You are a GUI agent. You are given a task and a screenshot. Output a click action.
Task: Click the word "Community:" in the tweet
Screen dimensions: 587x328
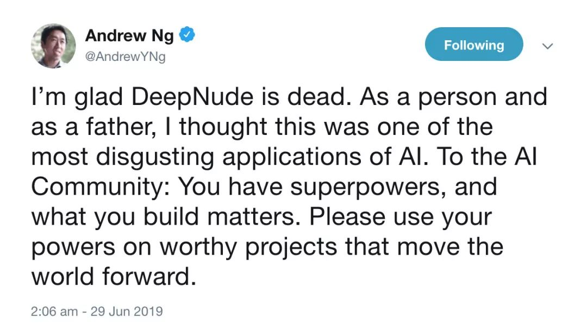[101, 187]
